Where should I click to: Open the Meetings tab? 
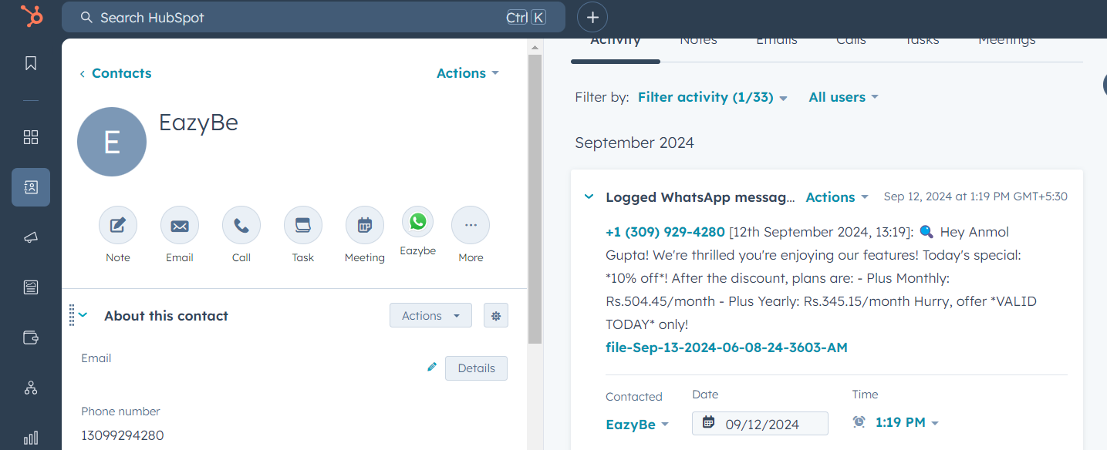coord(1006,39)
